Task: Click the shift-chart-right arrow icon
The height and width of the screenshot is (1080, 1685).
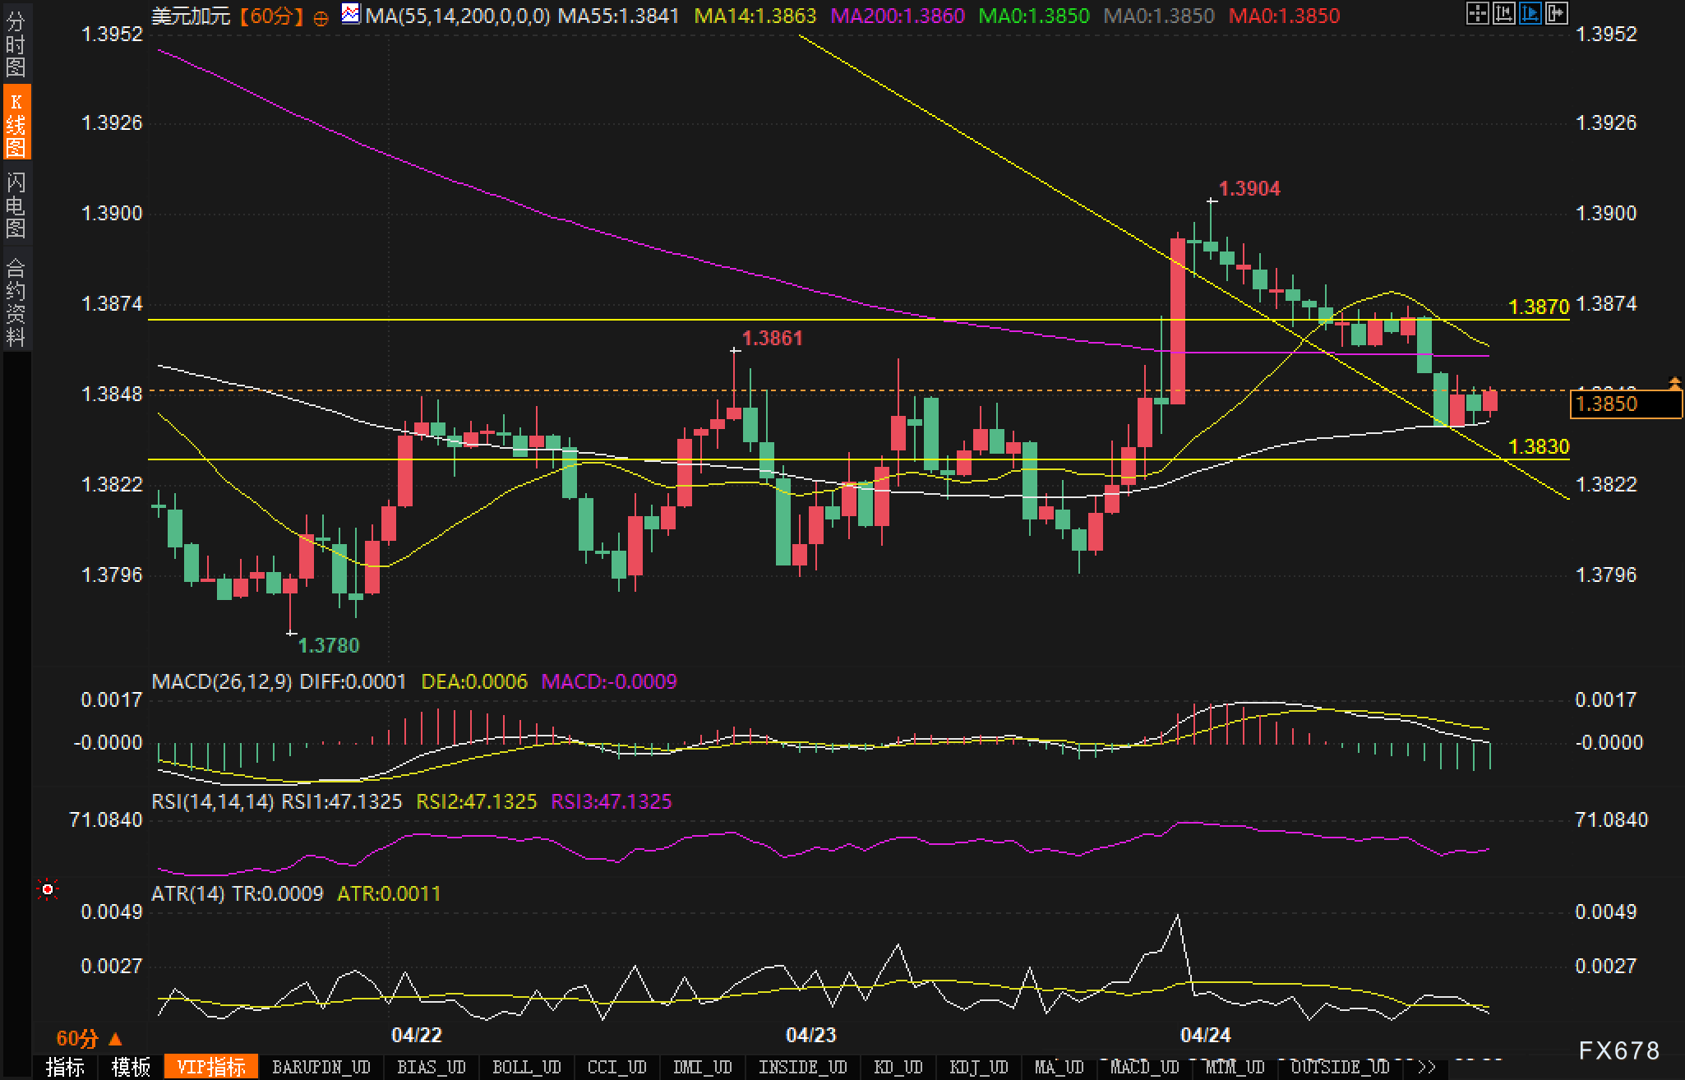Action: point(1556,13)
